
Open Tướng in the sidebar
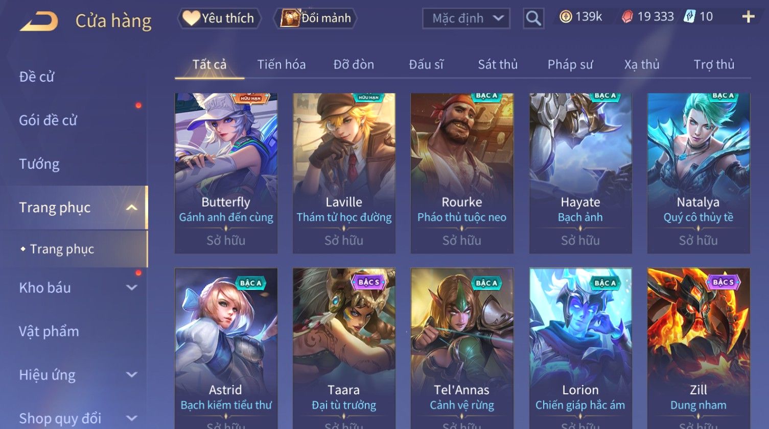click(x=39, y=164)
